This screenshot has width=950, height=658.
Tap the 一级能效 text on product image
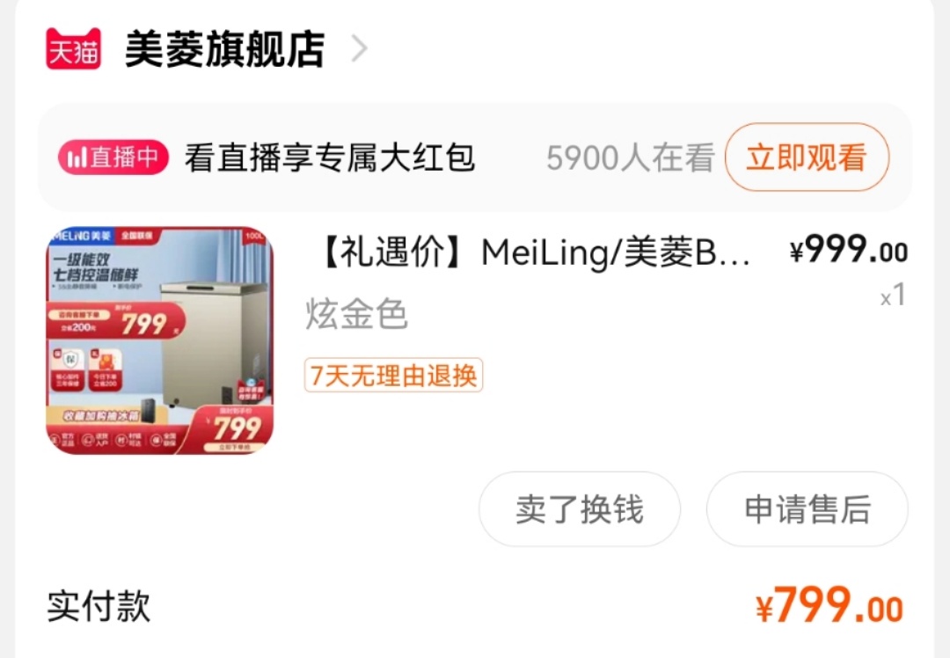pyautogui.click(x=81, y=260)
